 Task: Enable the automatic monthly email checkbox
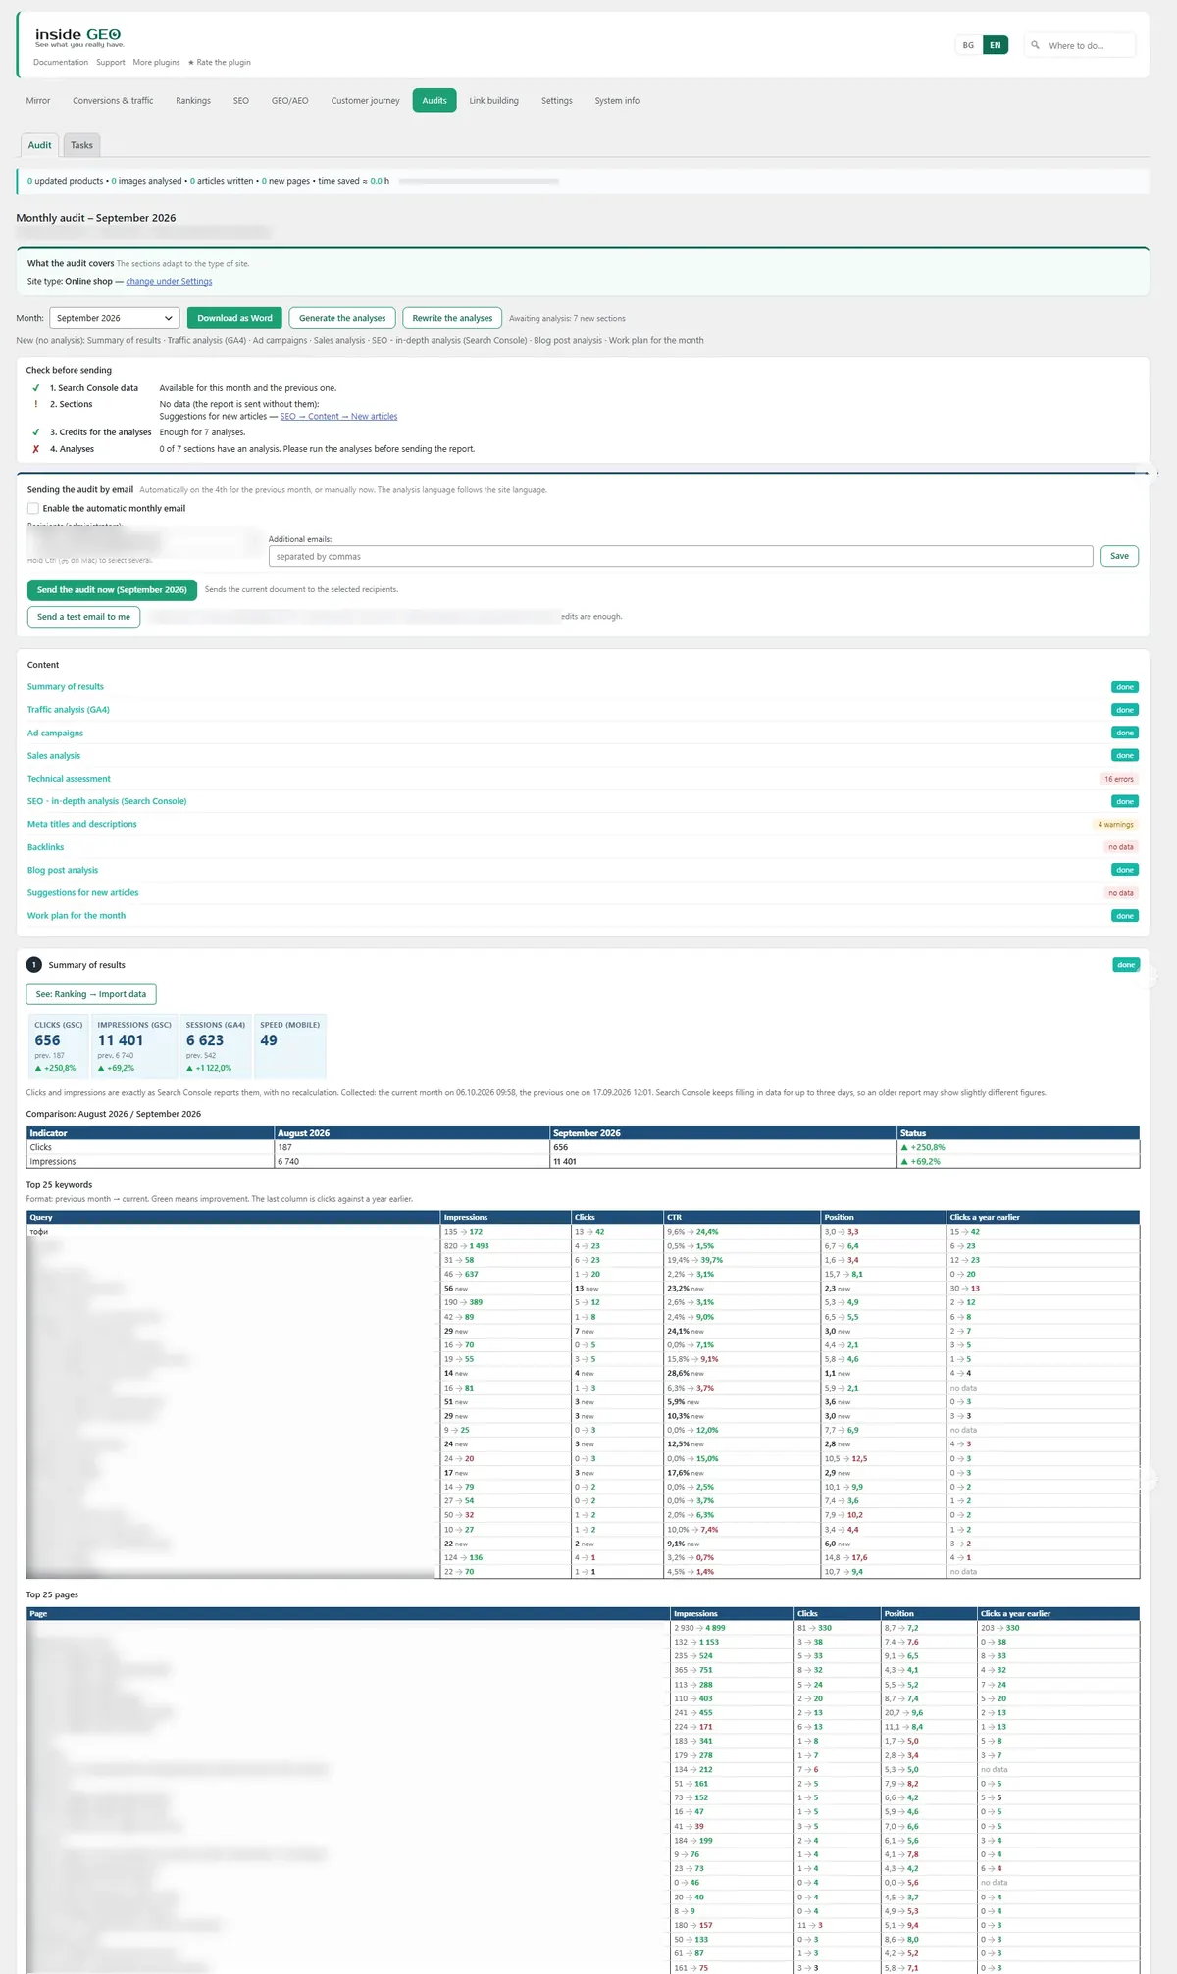click(33, 509)
